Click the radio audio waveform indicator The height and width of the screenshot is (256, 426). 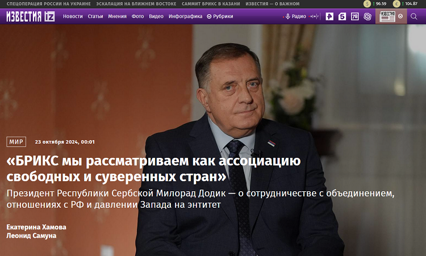314,16
